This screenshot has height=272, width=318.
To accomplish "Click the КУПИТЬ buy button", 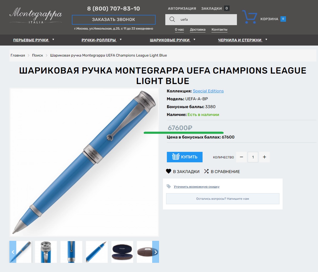I will tap(185, 157).
